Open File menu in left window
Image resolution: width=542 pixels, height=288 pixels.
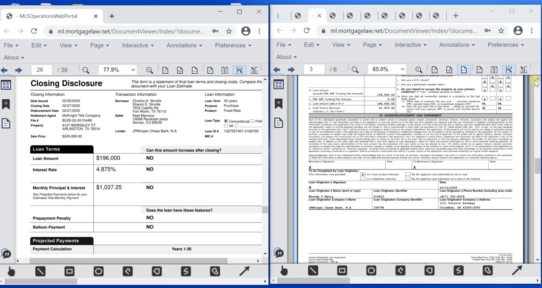(11, 45)
